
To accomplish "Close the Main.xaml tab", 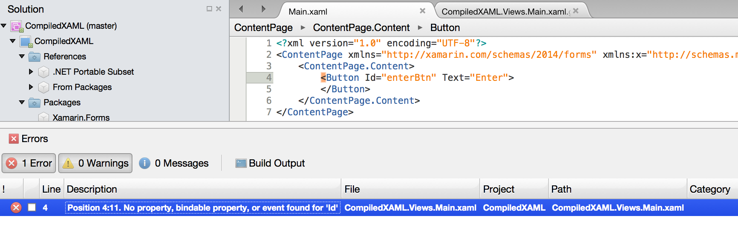I will pyautogui.click(x=422, y=11).
